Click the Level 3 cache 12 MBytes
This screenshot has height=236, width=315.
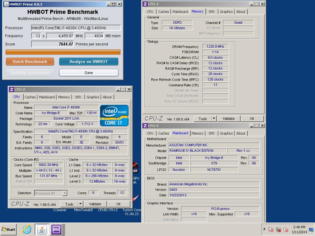coord(97,181)
